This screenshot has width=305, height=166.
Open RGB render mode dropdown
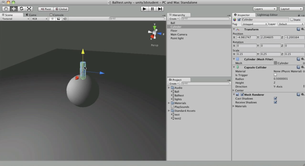pyautogui.click(x=40, y=19)
